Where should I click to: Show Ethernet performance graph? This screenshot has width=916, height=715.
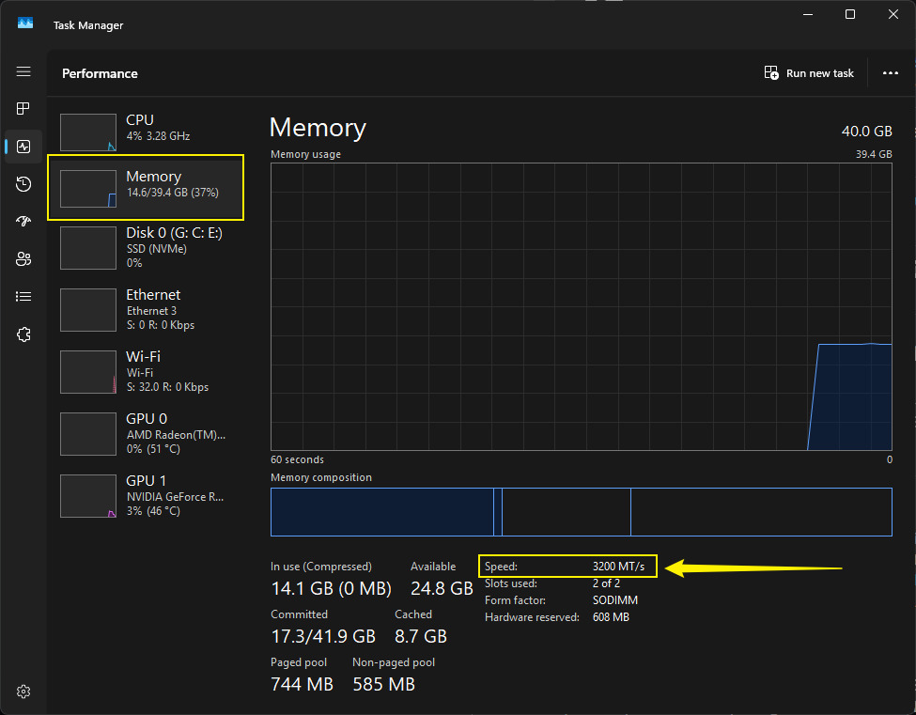coord(146,309)
